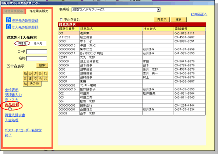The width and height of the screenshot is (218, 154).
Task: Select customer row 大丸 太郎
Action: tap(131, 57)
